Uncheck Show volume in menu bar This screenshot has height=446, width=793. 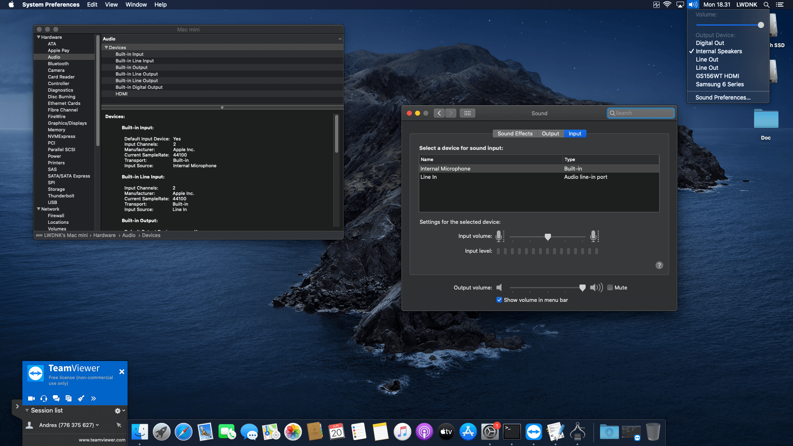(499, 300)
